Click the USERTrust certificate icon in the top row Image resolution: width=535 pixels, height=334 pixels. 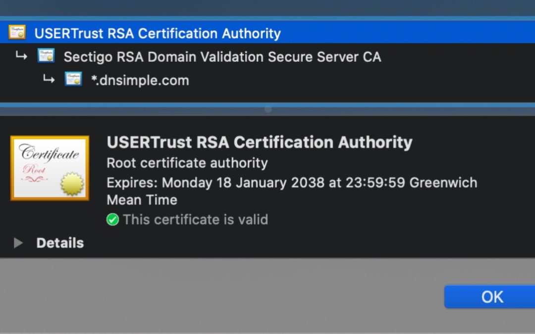[x=17, y=33]
